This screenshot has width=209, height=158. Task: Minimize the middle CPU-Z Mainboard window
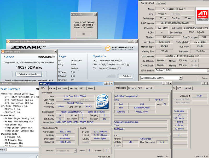pyautogui.click(x=164, y=83)
